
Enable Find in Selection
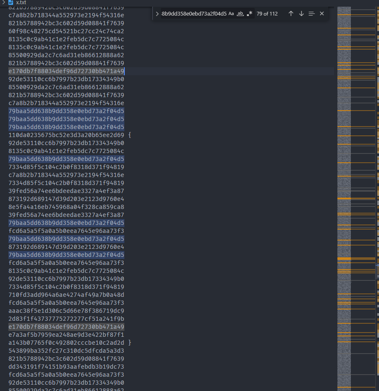[311, 13]
